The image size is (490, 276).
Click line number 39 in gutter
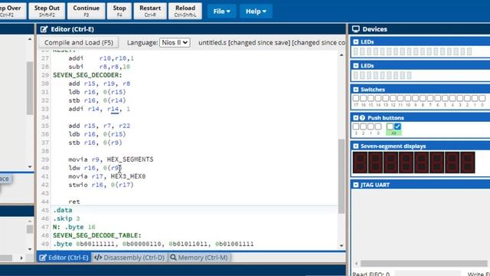click(45, 159)
